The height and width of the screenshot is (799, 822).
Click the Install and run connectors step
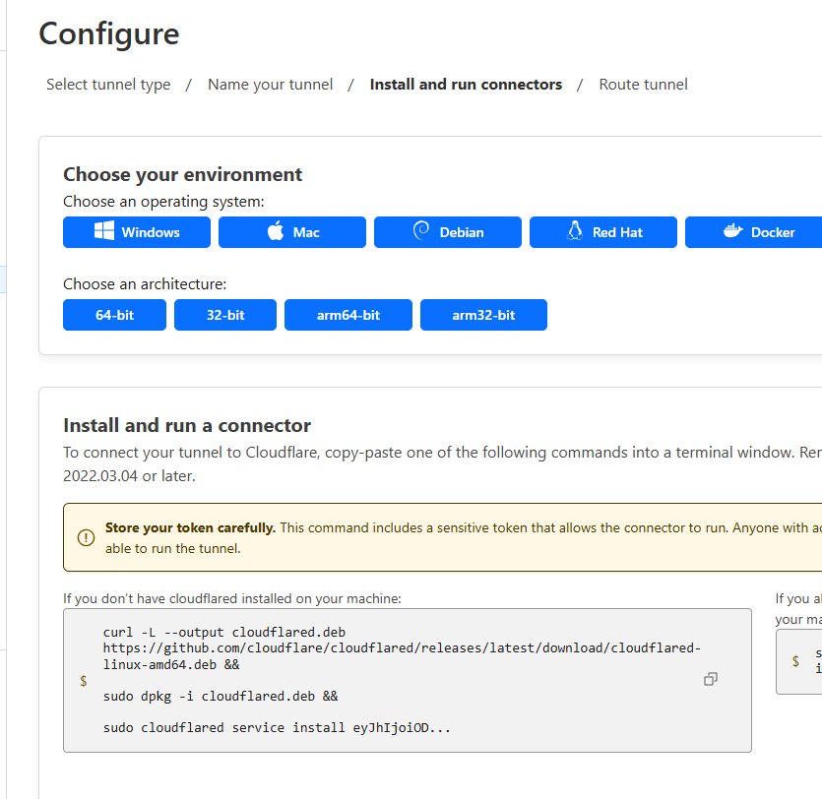466,85
